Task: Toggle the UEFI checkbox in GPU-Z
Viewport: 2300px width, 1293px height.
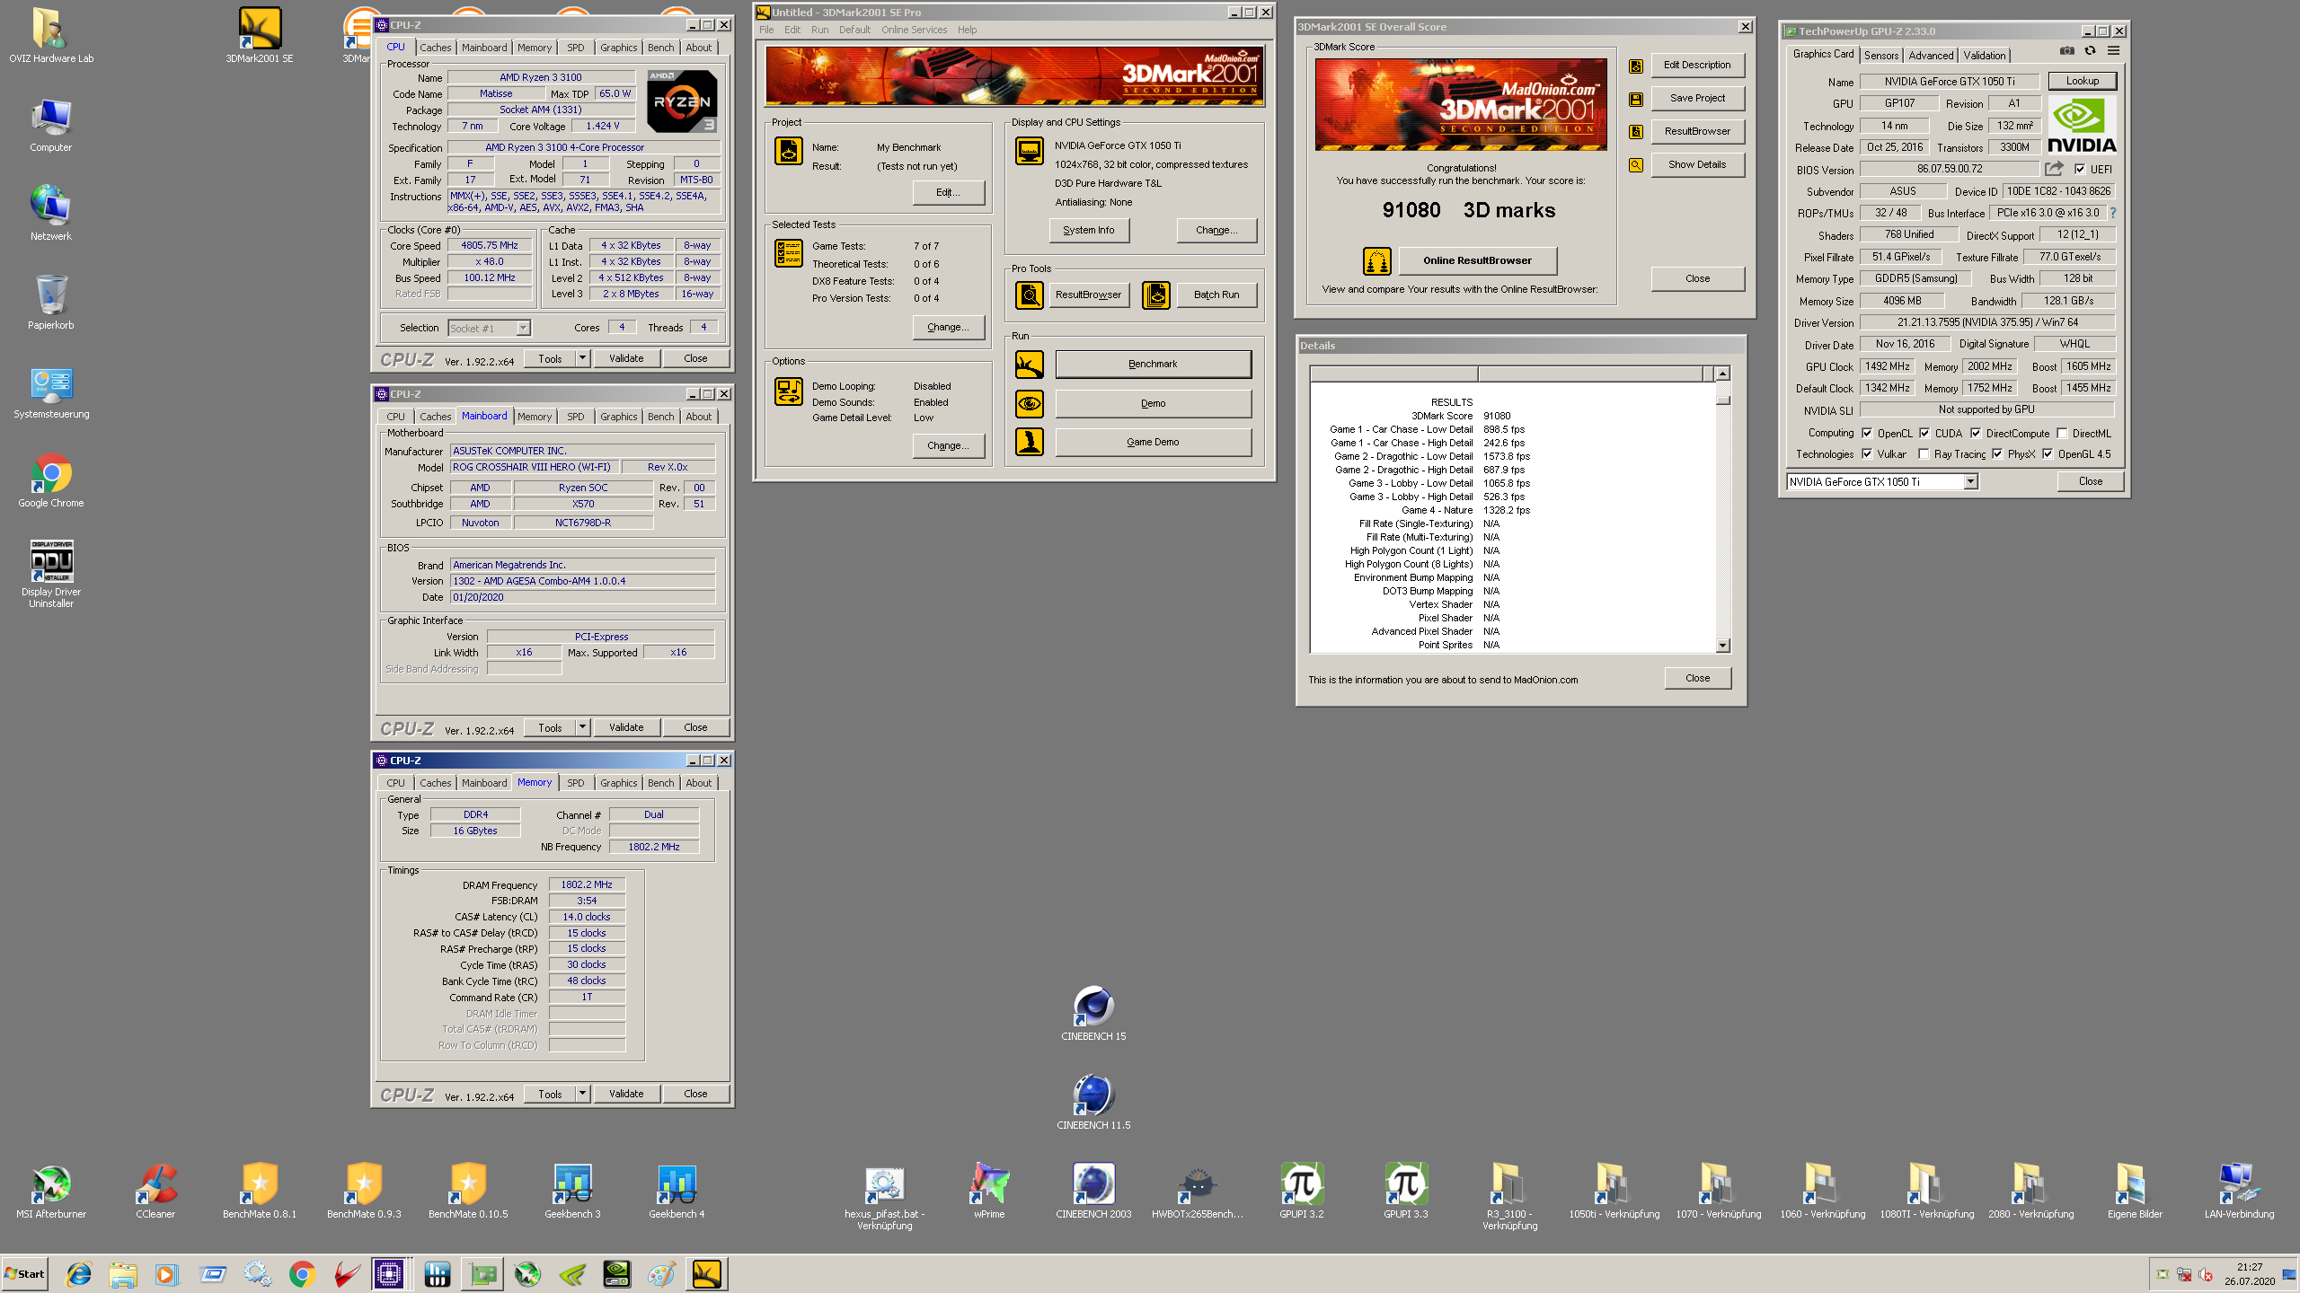Action: pos(2079,169)
